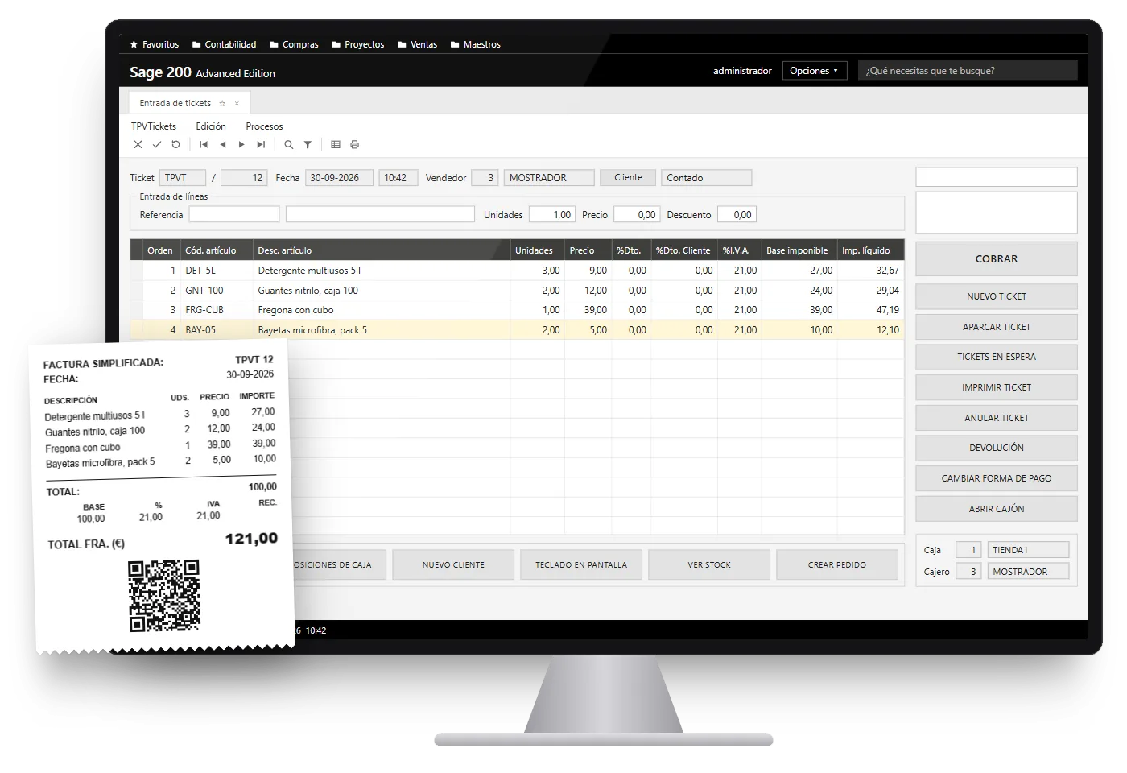Click the printer toolbar icon
1127x773 pixels.
[354, 145]
